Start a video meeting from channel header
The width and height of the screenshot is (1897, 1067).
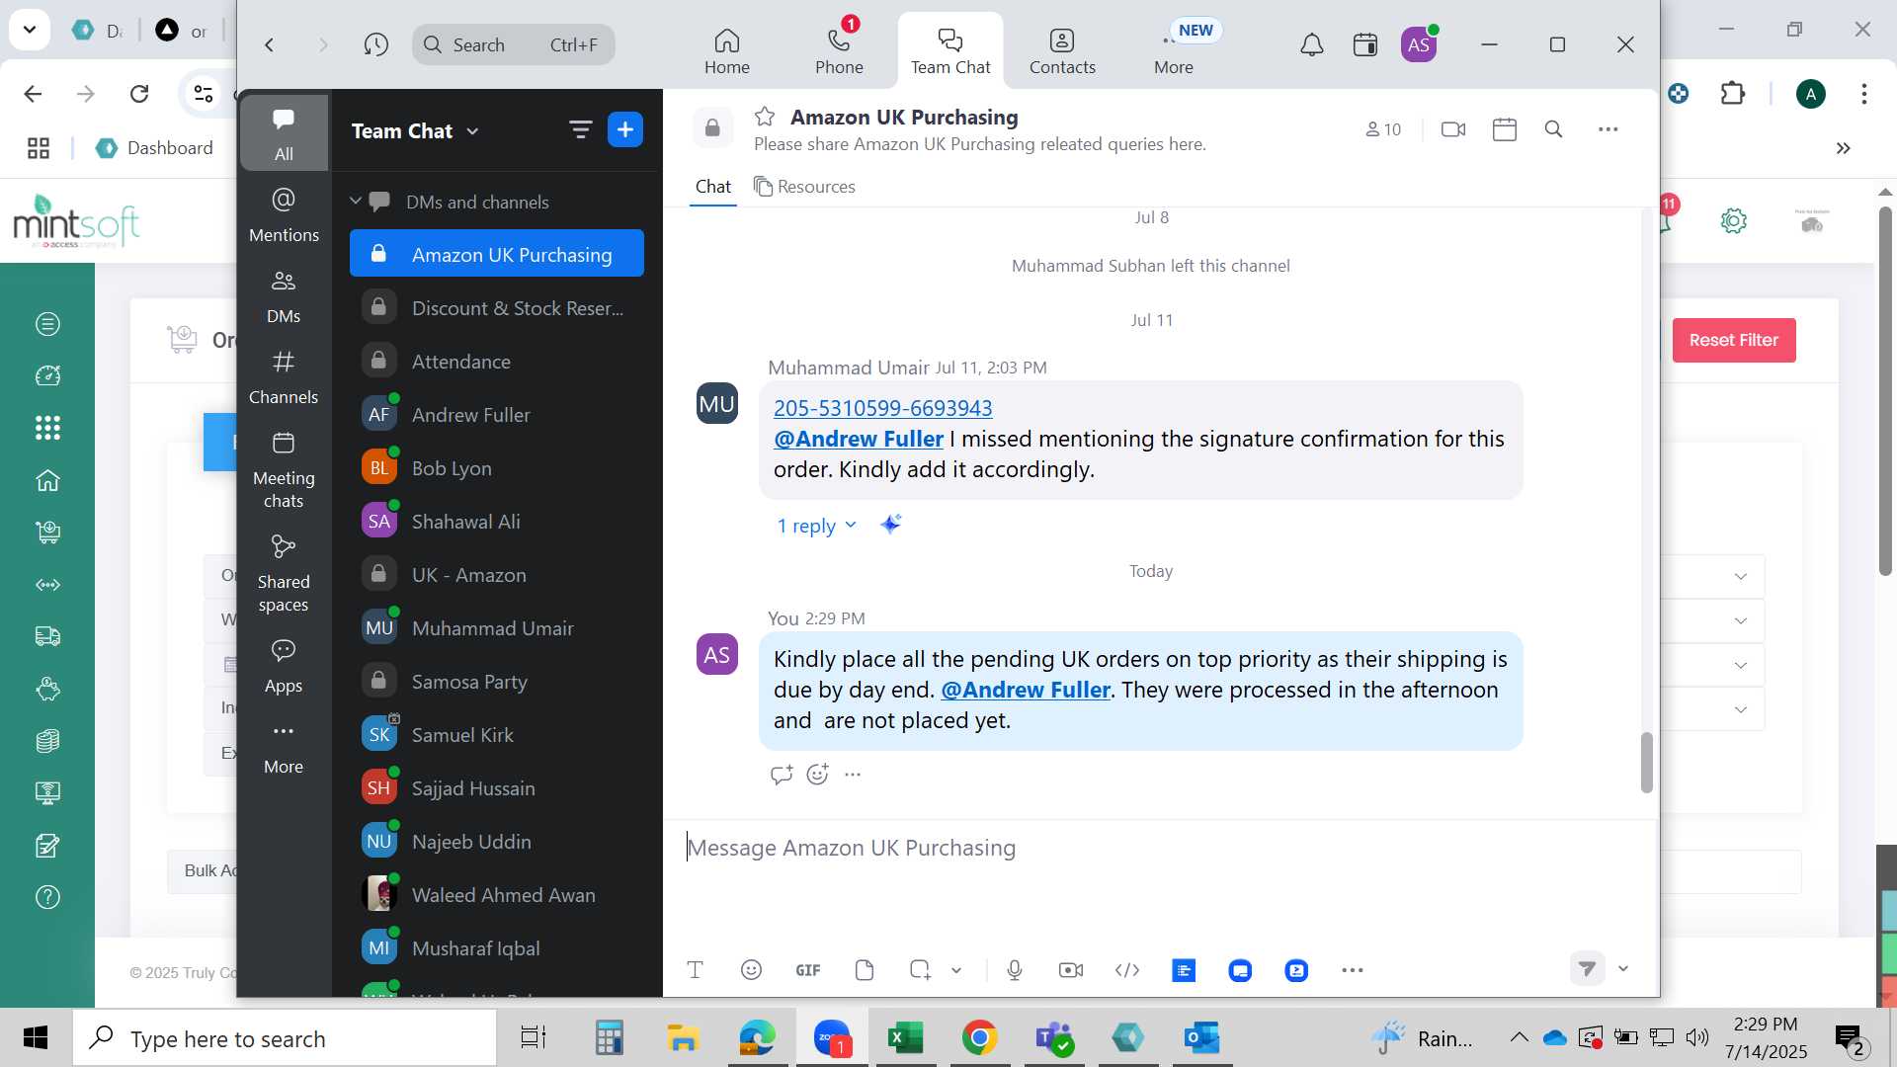pos(1453,129)
